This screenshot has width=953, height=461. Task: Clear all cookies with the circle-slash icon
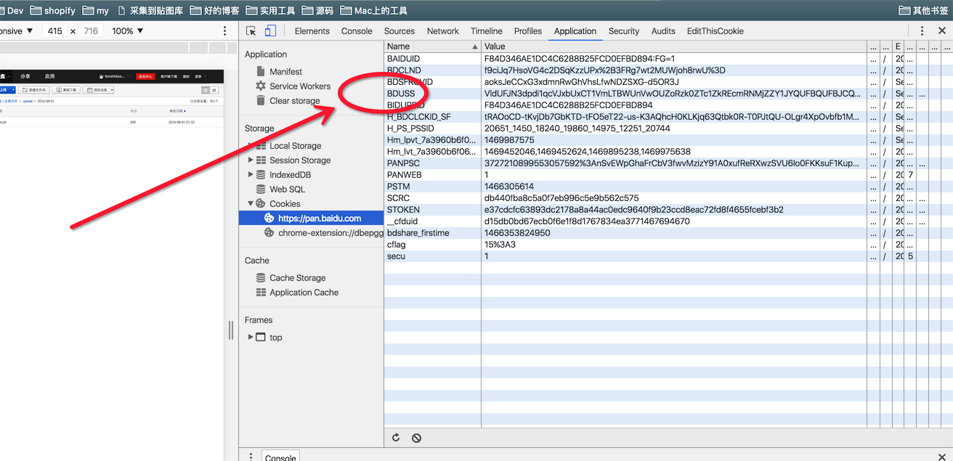[x=416, y=438]
